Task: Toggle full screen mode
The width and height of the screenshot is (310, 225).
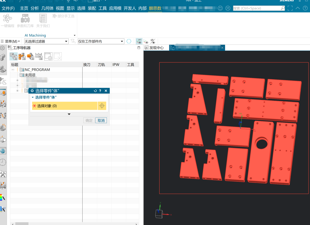Action: [x=290, y=8]
